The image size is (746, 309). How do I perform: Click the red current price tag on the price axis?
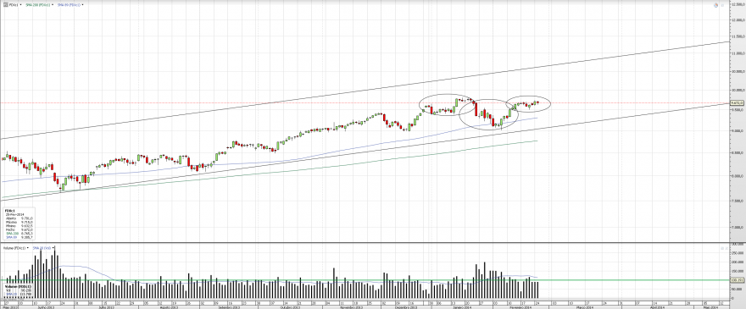point(737,102)
